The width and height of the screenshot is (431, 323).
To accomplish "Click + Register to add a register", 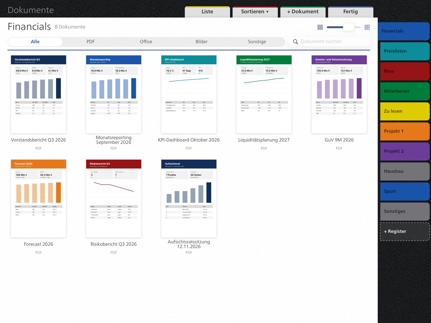I will pyautogui.click(x=405, y=231).
